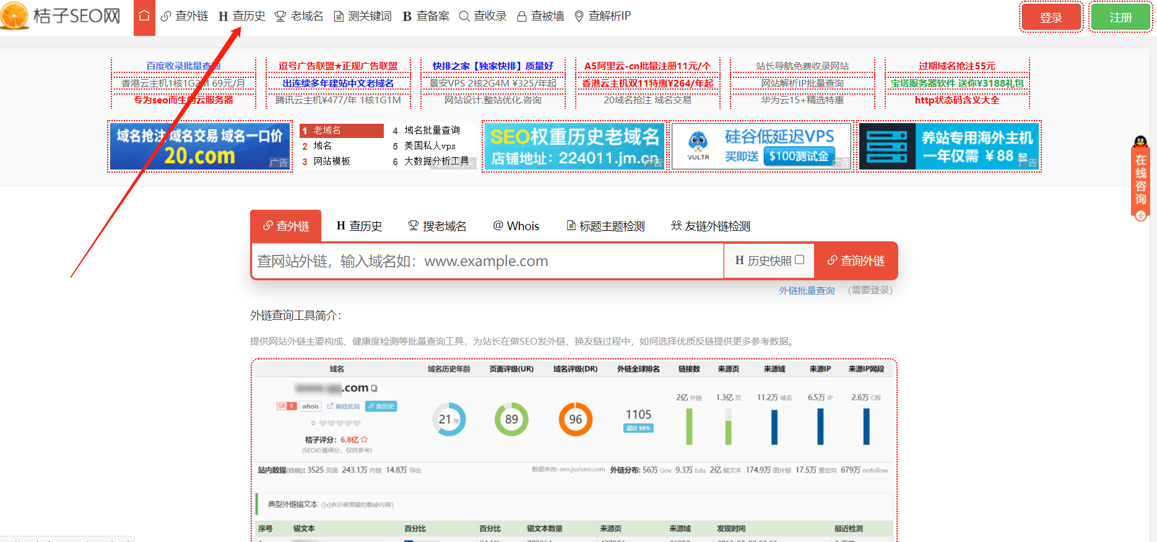The width and height of the screenshot is (1157, 542).
Task: Click the 20.com domain trading banner
Action: coord(200,146)
